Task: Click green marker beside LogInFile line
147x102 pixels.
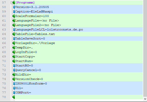Action: pos(14,52)
